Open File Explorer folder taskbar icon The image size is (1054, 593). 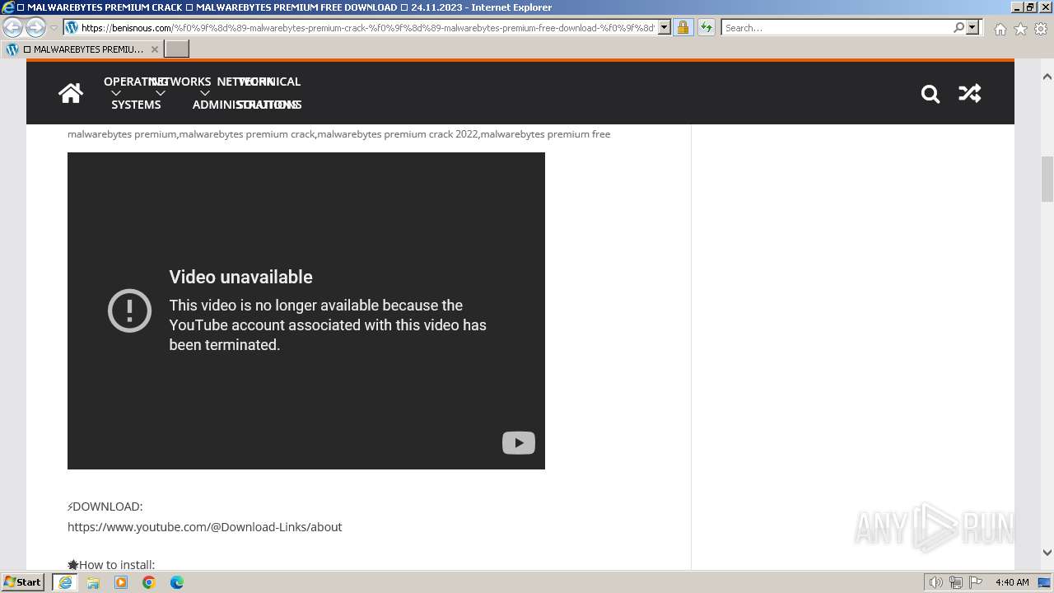[93, 582]
